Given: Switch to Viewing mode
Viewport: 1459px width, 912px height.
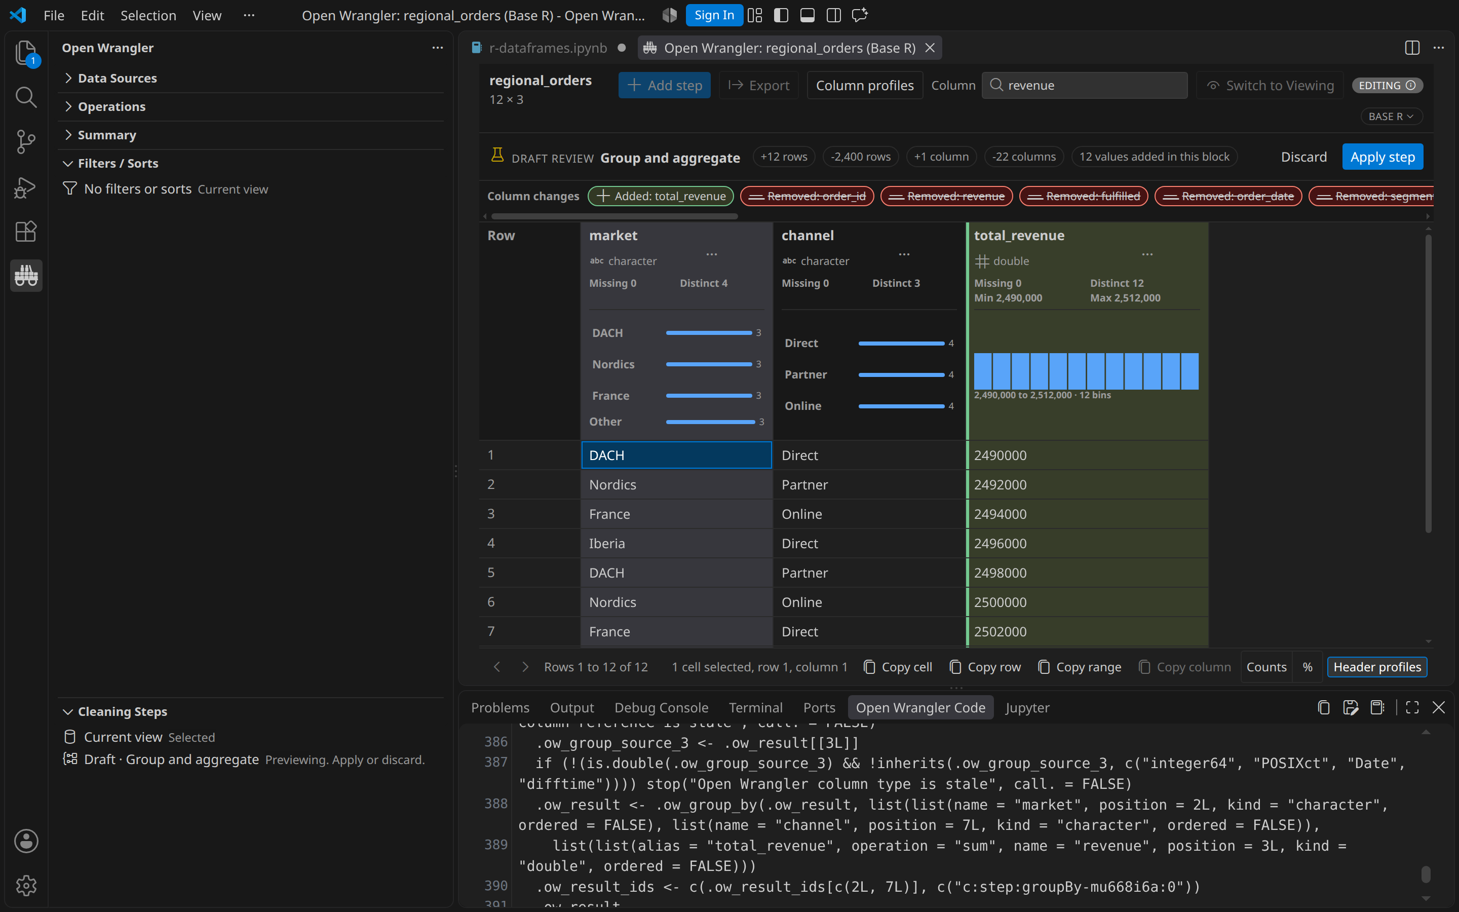Looking at the screenshot, I should tap(1270, 86).
